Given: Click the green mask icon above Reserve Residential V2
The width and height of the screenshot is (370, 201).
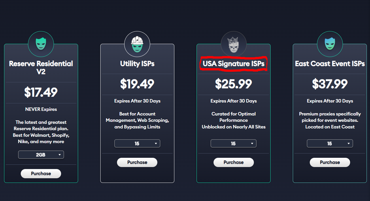Looking at the screenshot, I should pyautogui.click(x=41, y=44).
